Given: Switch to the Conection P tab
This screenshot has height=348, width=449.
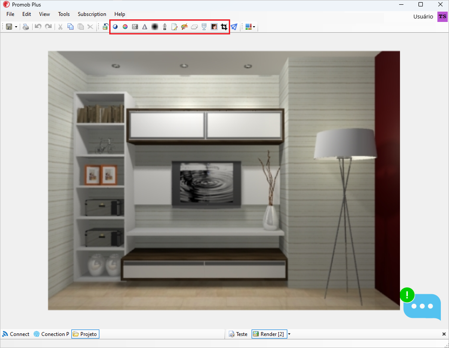Looking at the screenshot, I should (x=51, y=334).
